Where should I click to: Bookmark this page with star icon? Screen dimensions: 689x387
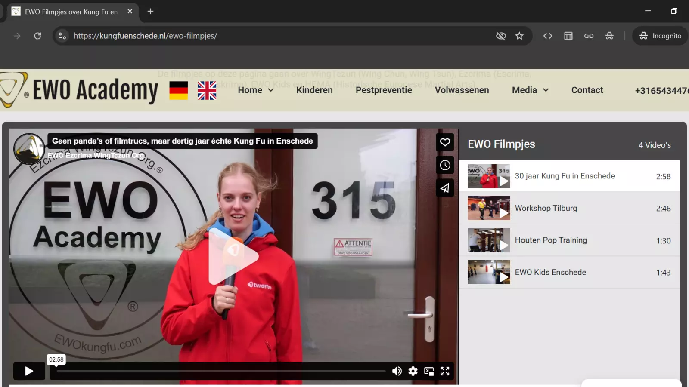[519, 36]
